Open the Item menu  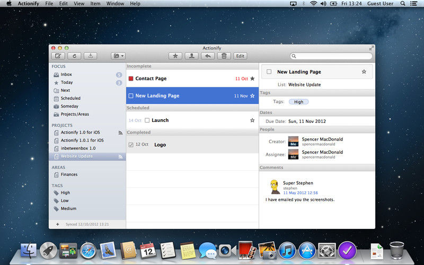[x=95, y=4]
